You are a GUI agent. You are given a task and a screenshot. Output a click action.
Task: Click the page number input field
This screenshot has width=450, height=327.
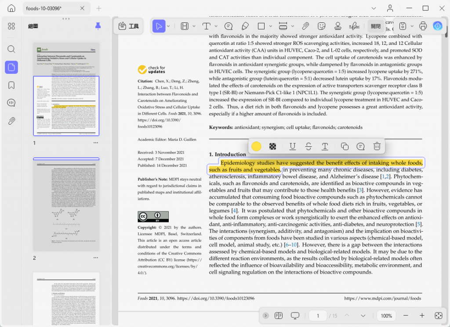coord(318,316)
